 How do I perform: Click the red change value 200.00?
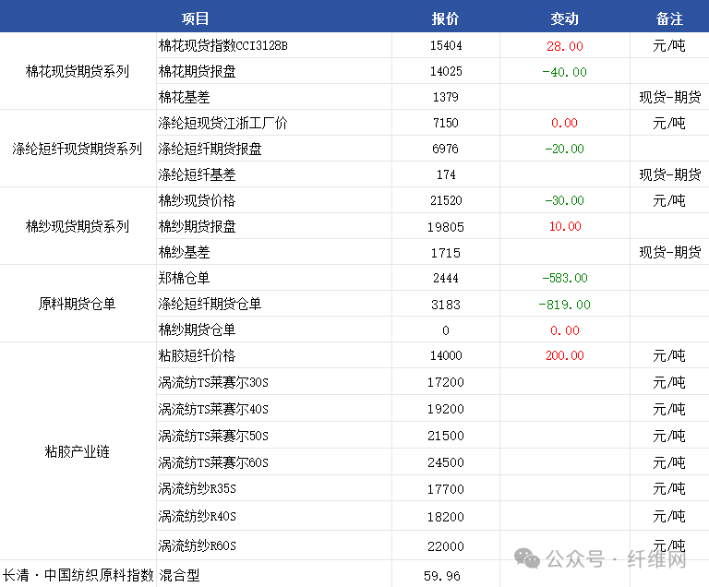565,355
